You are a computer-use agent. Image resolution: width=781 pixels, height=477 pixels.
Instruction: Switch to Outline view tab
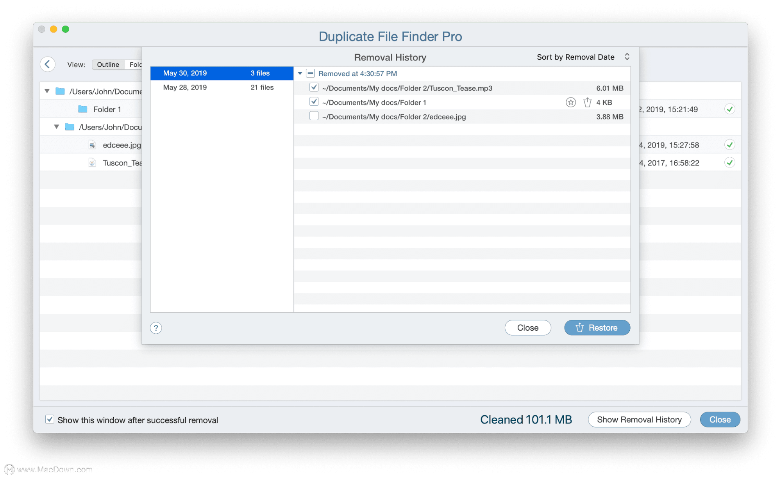108,64
